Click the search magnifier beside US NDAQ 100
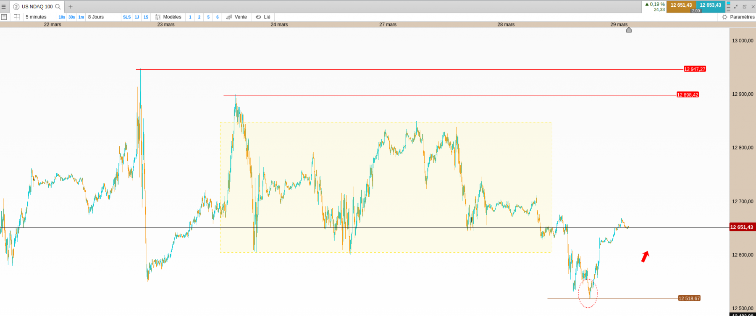The width and height of the screenshot is (756, 316). [x=58, y=7]
